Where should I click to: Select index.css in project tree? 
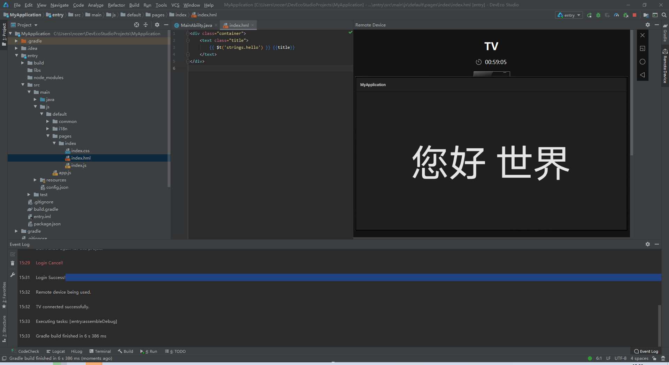point(80,150)
